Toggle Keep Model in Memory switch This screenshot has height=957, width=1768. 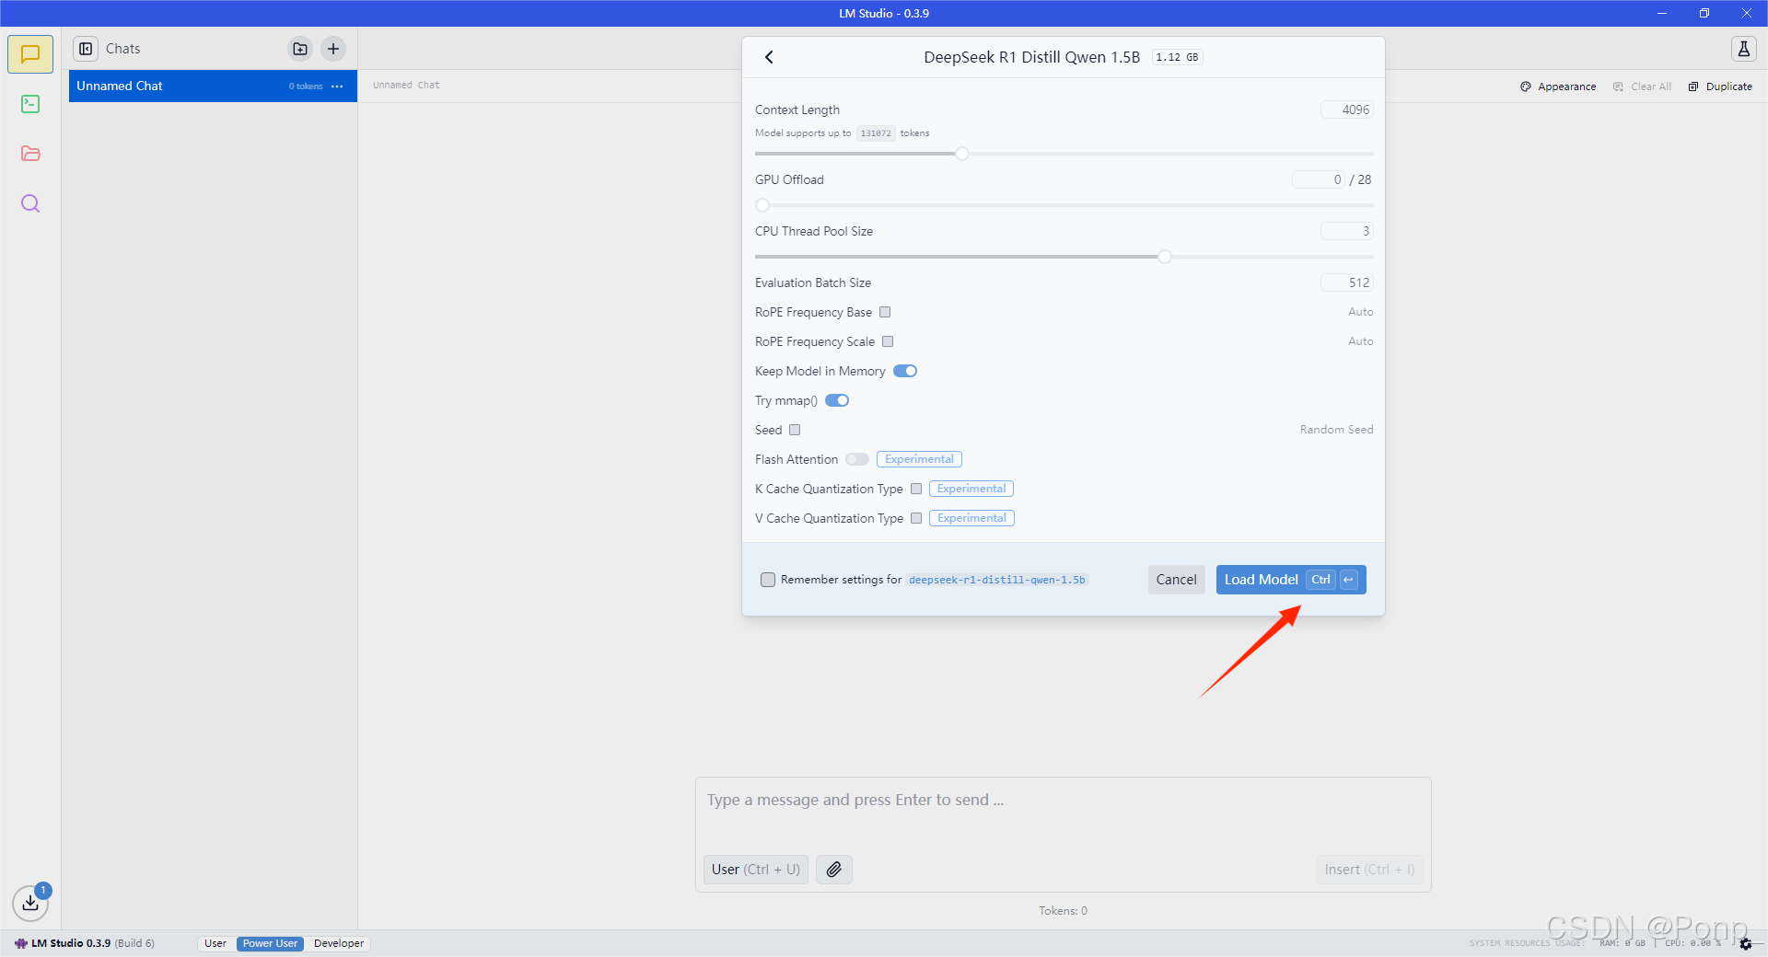click(x=905, y=371)
